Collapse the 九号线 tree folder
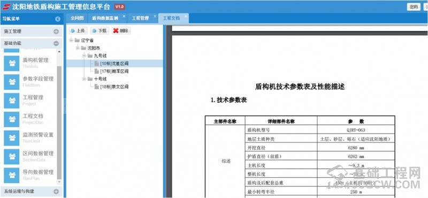The width and height of the screenshot is (428, 198). pyautogui.click(x=85, y=56)
